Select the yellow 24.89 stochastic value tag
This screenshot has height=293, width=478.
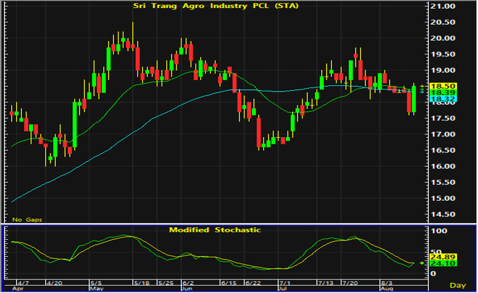[x=442, y=257]
